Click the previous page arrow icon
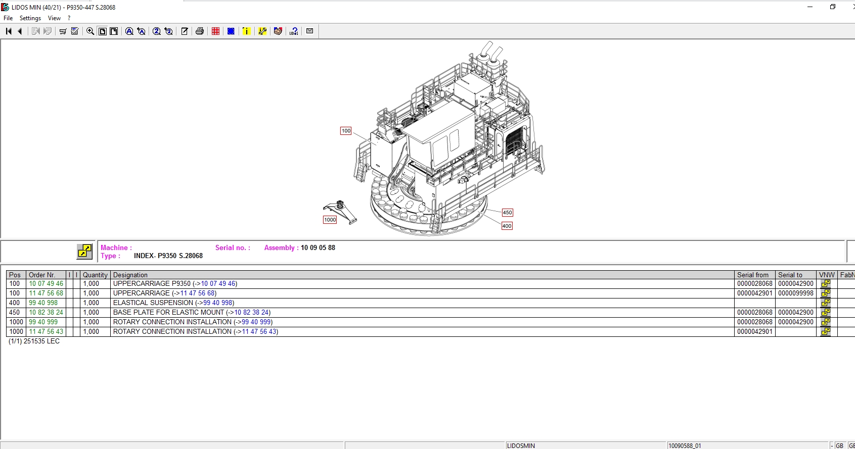Screen dimensions: 855x449 click(x=20, y=31)
